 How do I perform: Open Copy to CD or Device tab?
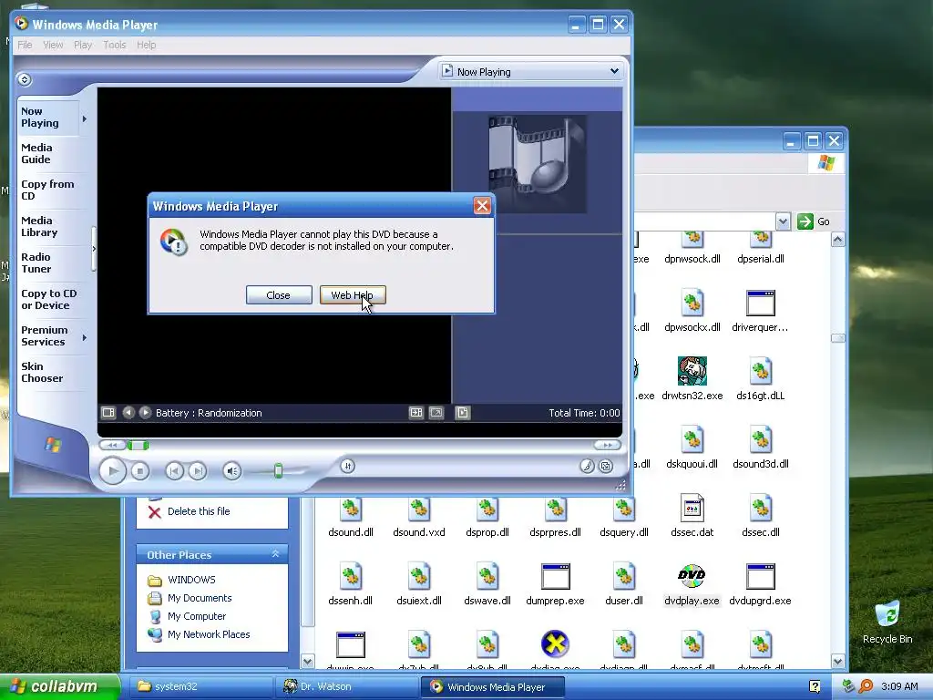(x=49, y=299)
